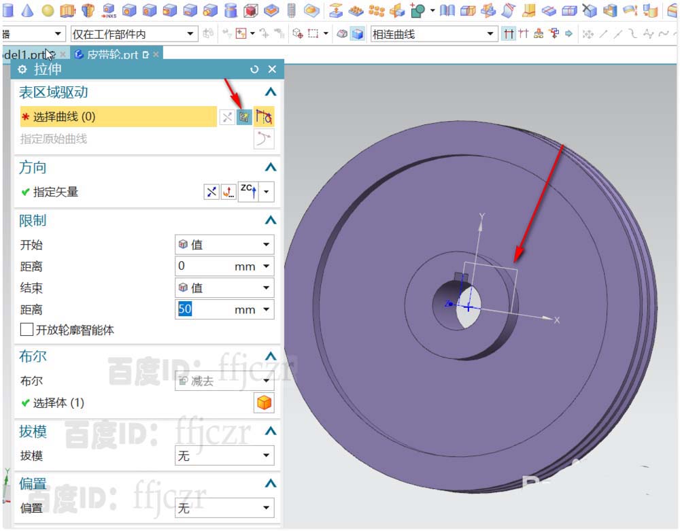Open the vector type dropdown arrow

tap(267, 192)
